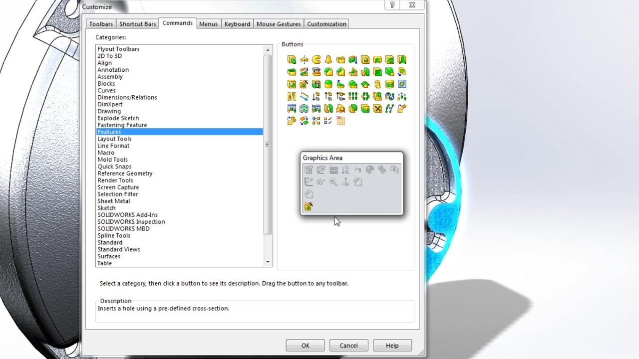Open the Keyboard tab

237,24
